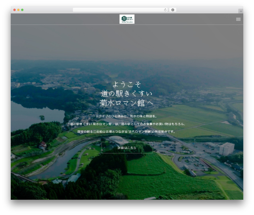
Task: Click the ドライブのひと休みに text line
Action: (127, 116)
